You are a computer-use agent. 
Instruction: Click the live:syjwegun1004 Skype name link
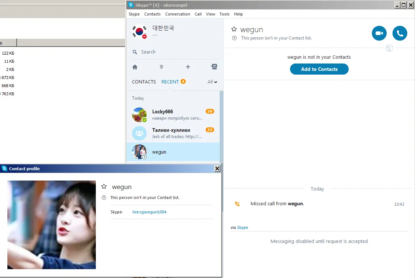[x=149, y=212]
